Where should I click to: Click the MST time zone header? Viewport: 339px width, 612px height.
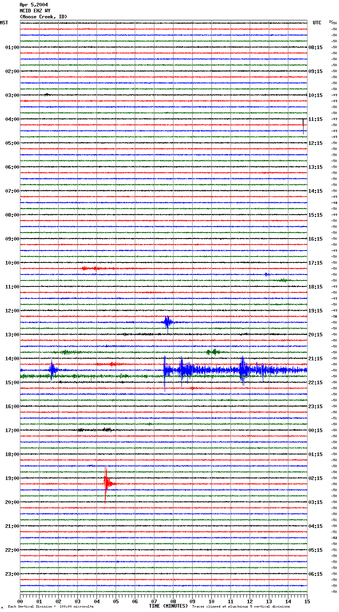click(4, 23)
